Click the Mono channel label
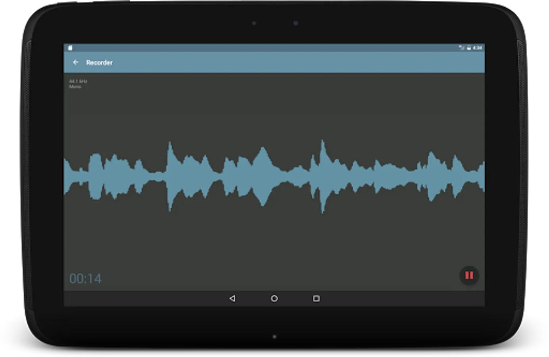The width and height of the screenshot is (549, 357). pyautogui.click(x=75, y=86)
